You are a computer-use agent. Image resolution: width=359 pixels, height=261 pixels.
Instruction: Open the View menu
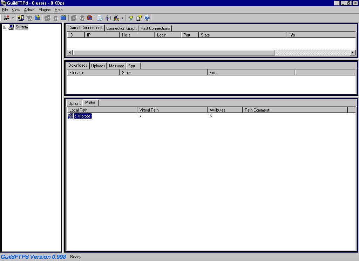16,10
